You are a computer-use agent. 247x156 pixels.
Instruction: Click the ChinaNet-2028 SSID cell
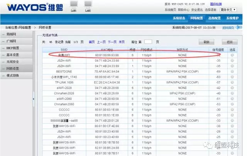(64, 93)
